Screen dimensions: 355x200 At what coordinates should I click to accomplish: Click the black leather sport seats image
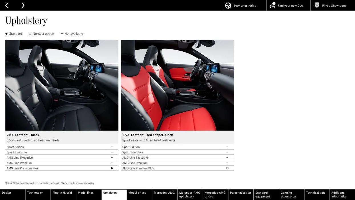pos(62,85)
